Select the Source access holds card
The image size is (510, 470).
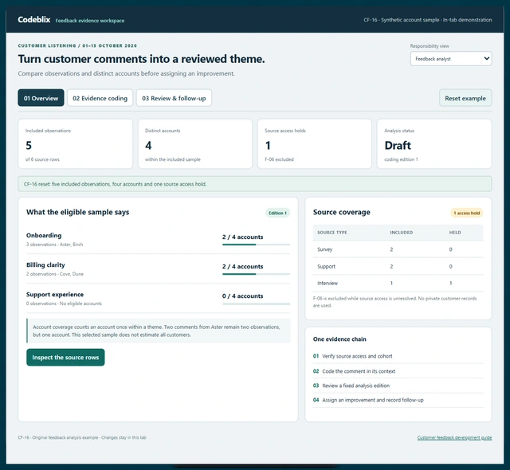(x=314, y=143)
